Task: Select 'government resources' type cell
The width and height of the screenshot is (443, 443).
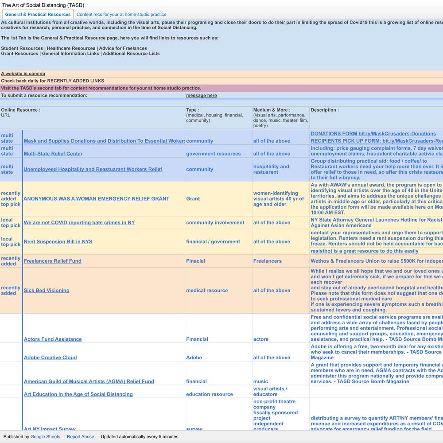Action: [x=218, y=151]
